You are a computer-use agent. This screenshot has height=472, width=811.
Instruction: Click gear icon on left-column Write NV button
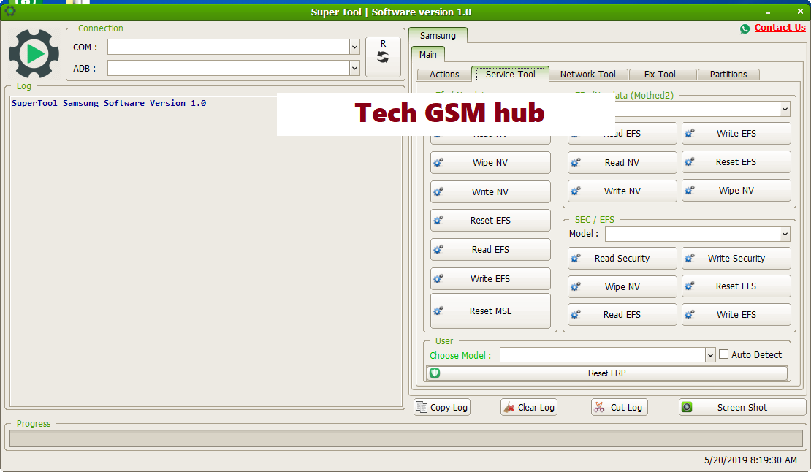point(438,192)
